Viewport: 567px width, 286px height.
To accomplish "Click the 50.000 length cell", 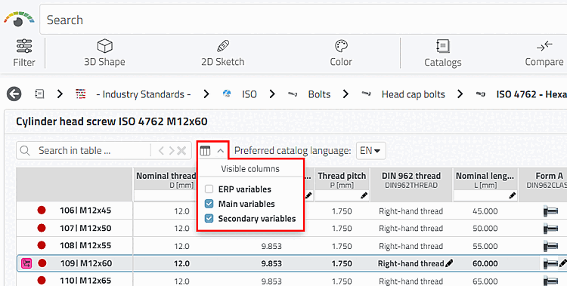I will [485, 228].
